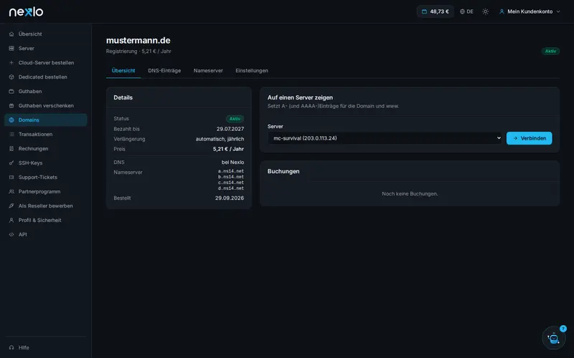The width and height of the screenshot is (574, 358).
Task: Go to Rechnungen page link
Action: pyautogui.click(x=46, y=149)
